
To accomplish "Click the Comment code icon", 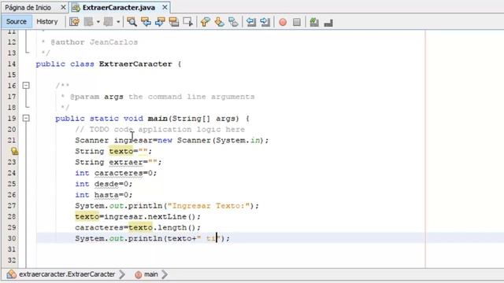I will click(314, 22).
